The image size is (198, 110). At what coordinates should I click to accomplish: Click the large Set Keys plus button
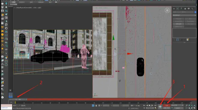[x=160, y=107]
